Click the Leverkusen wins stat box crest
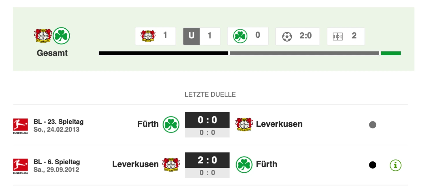The height and width of the screenshot is (195, 422). pos(148,36)
